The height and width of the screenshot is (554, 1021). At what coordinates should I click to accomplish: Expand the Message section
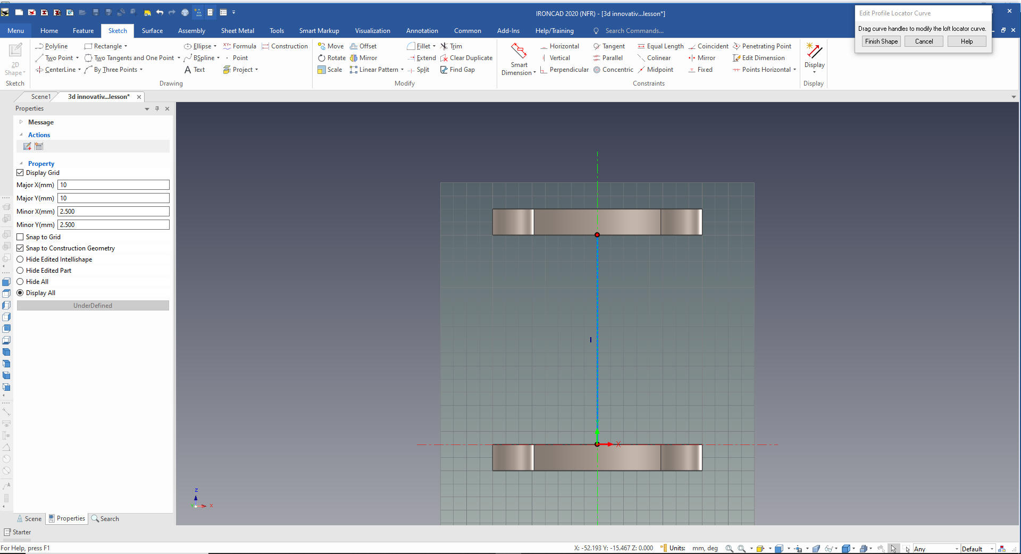click(x=21, y=122)
